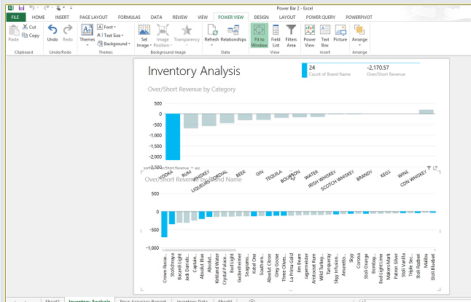Switch to the HOME tab
The image size is (471, 302).
point(39,17)
